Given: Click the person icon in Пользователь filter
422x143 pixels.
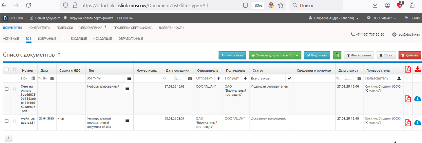Looking at the screenshot, I should (x=399, y=78).
